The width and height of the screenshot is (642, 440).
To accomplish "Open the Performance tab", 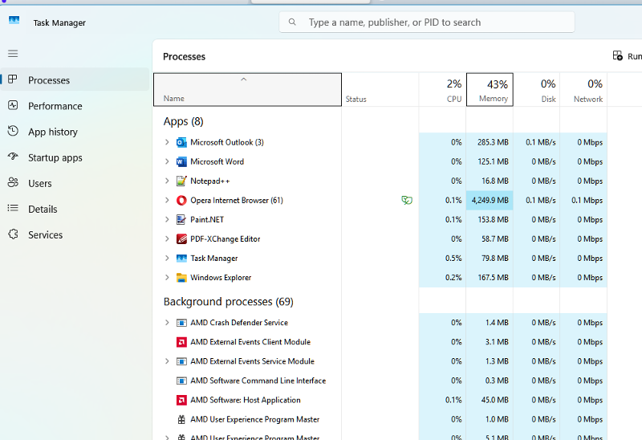I will [75, 106].
